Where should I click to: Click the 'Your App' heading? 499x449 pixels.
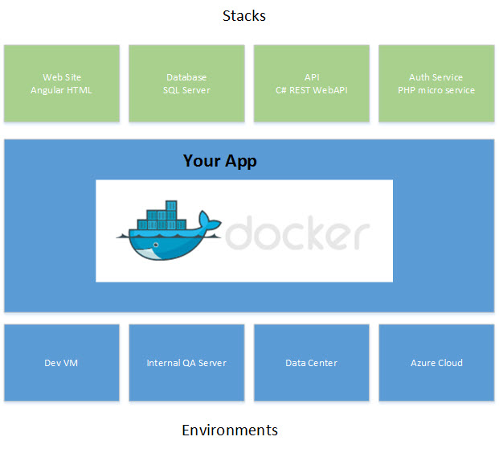[220, 161]
